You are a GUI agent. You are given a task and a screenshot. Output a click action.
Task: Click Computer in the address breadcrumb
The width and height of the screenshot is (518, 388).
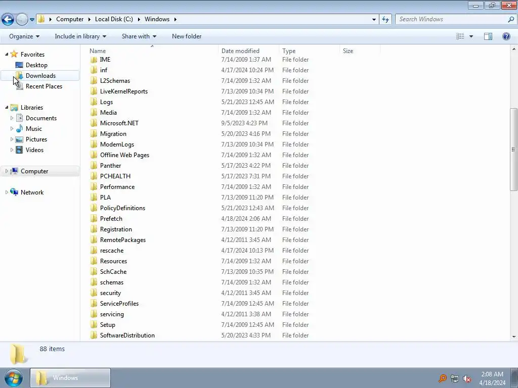pos(70,19)
